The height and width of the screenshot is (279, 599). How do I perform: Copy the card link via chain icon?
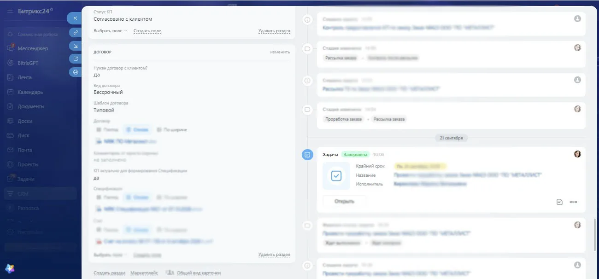pos(75,32)
